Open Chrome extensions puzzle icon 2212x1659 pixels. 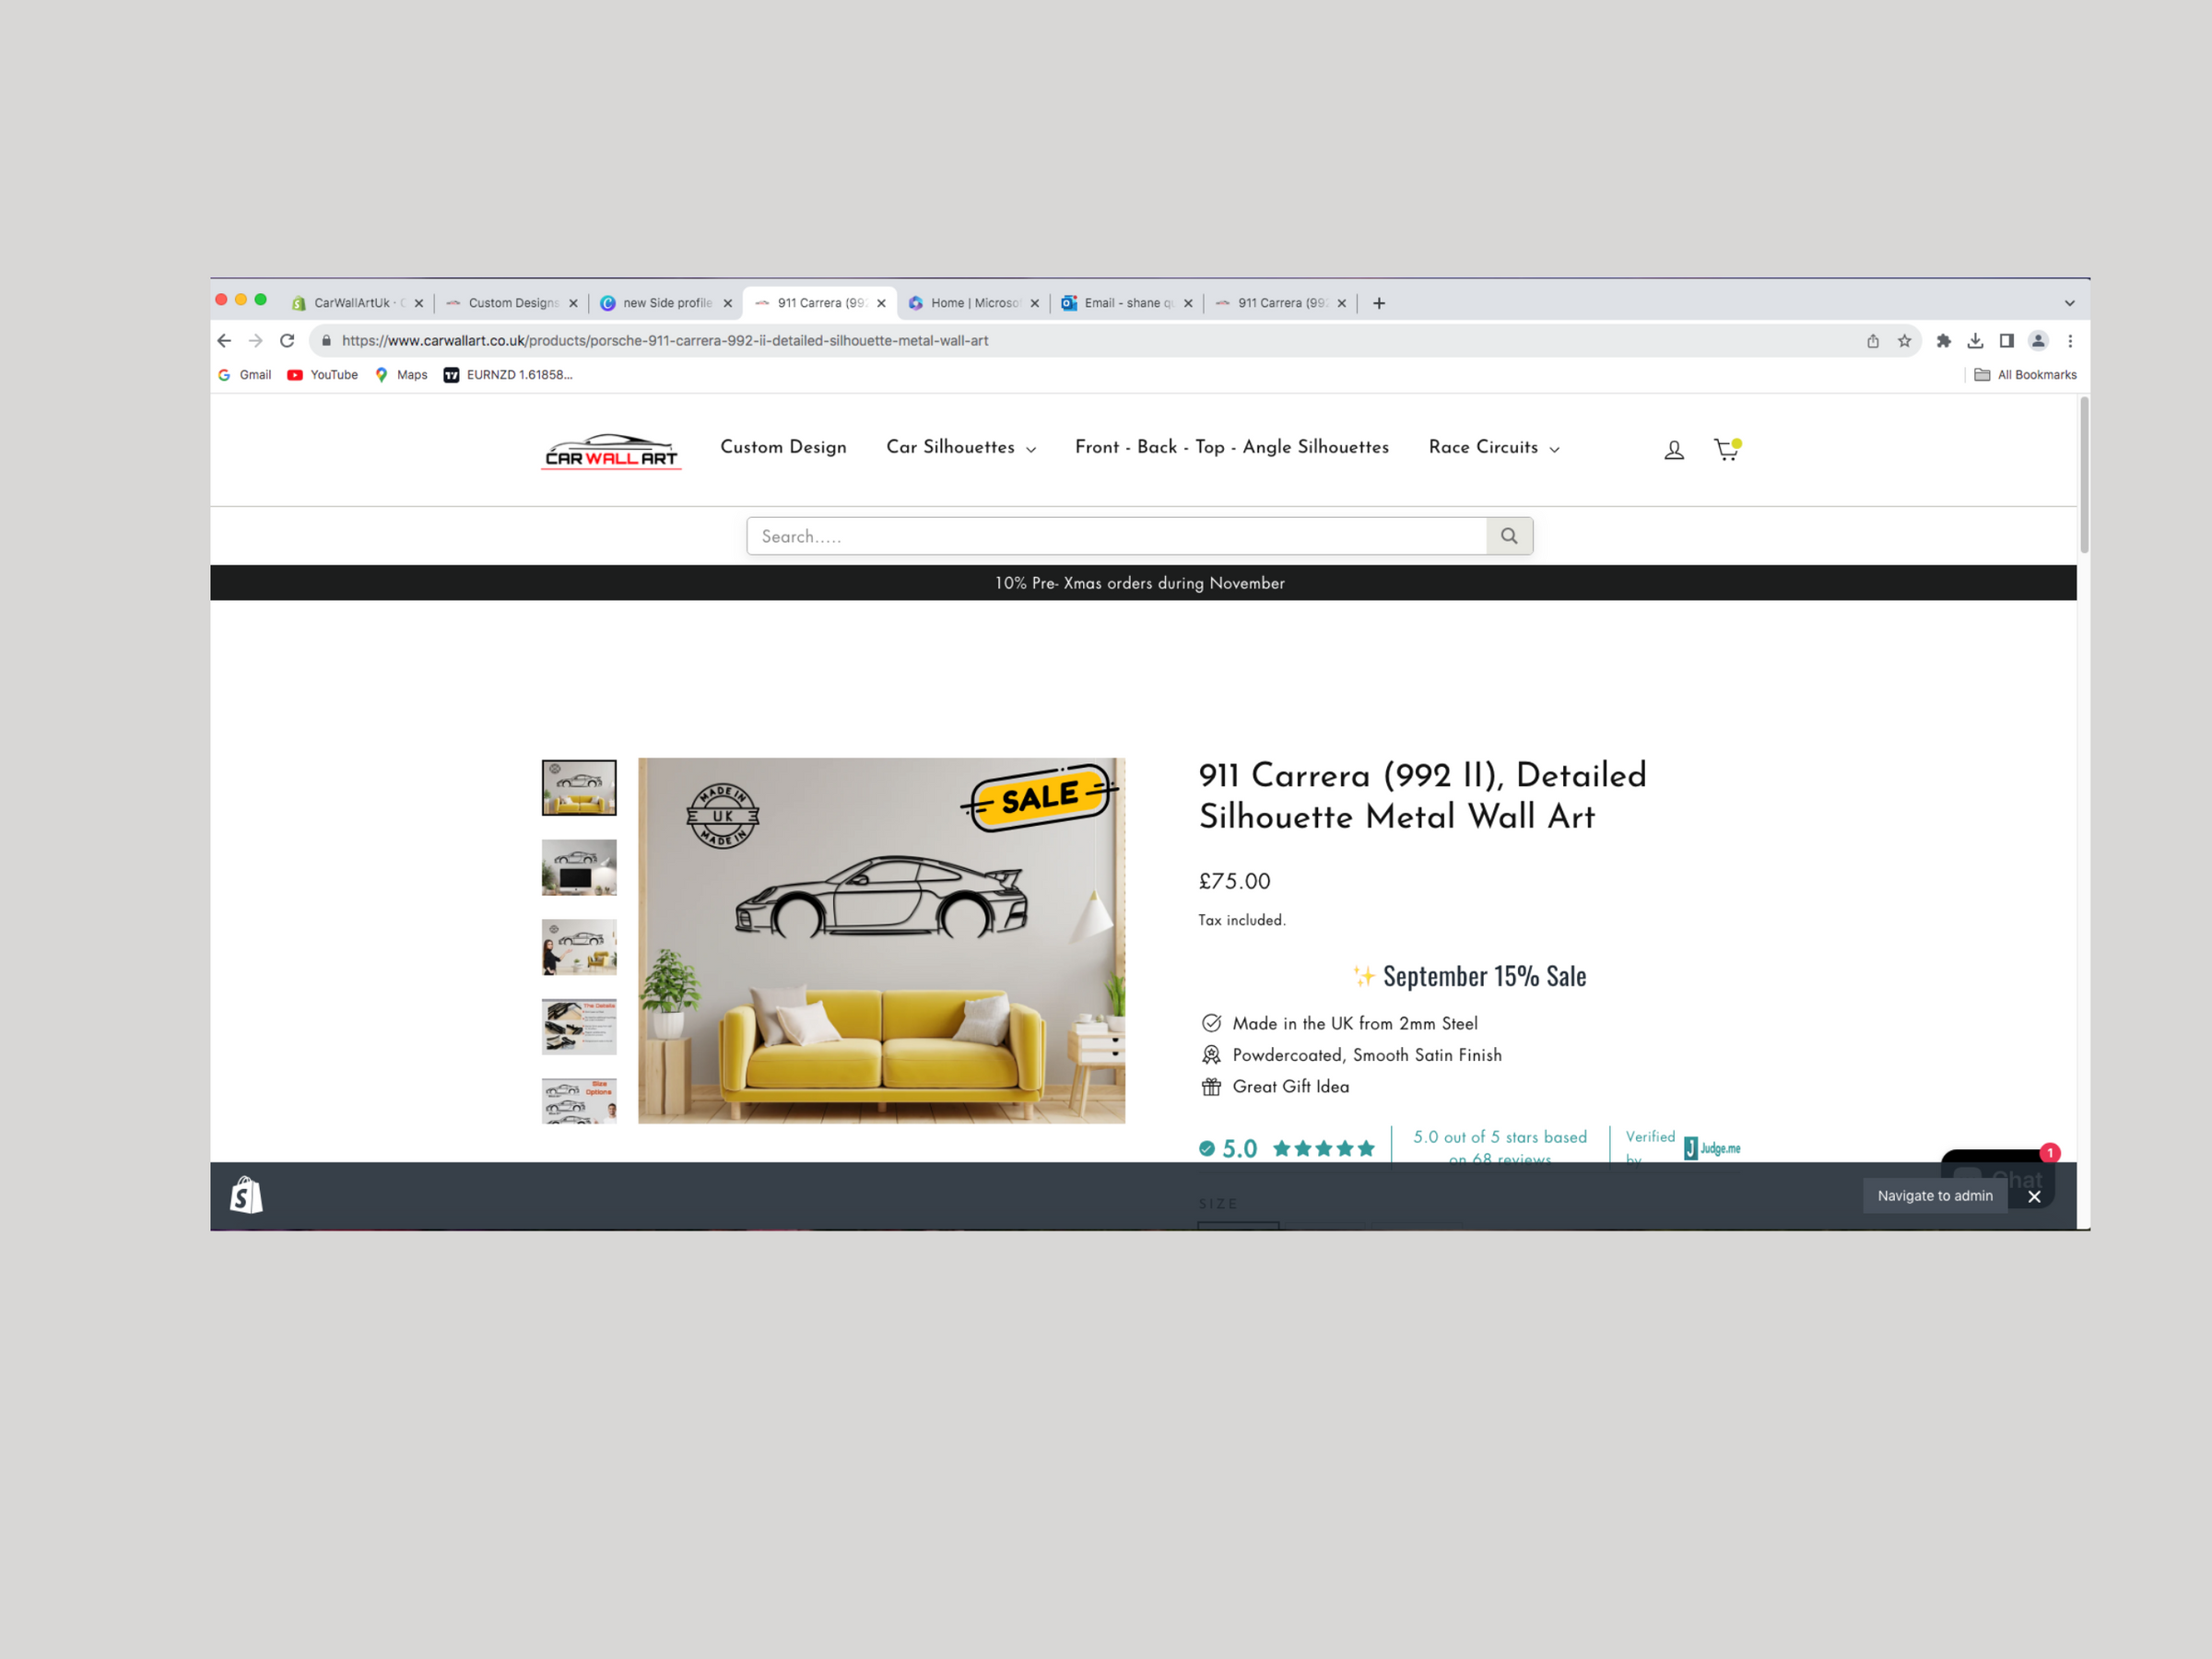1943,341
